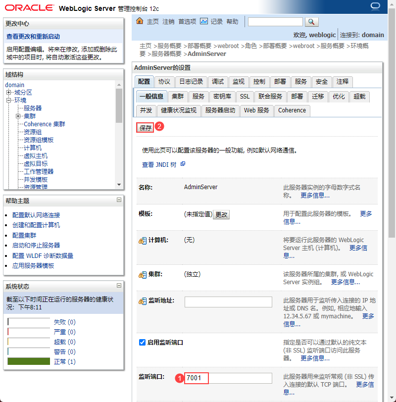Image resolution: width=396 pixels, height=402 pixels.
Task: Click the 监听端口 field showing 7001
Action: (228, 378)
